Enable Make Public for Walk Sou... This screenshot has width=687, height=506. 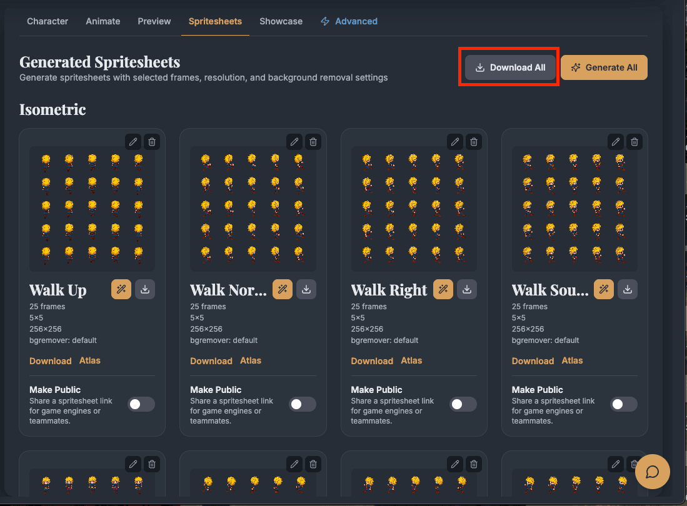pyautogui.click(x=624, y=404)
